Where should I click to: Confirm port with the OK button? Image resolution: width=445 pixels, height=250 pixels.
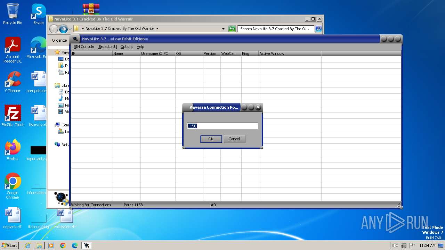(x=211, y=139)
